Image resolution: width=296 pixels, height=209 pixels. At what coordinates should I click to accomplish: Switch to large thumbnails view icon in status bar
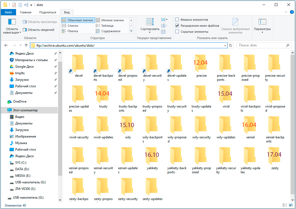click(291, 205)
